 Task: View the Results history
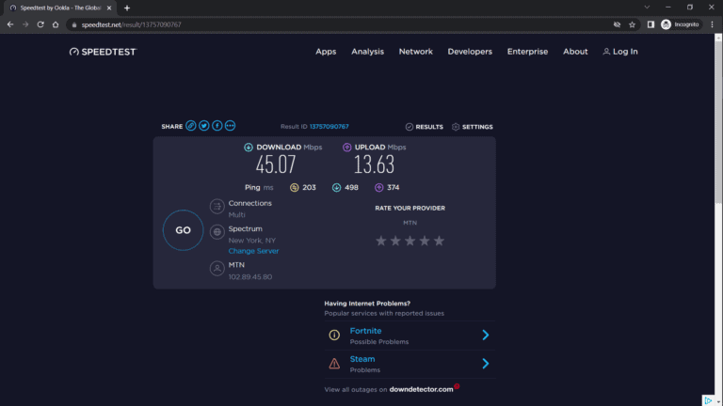(425, 127)
